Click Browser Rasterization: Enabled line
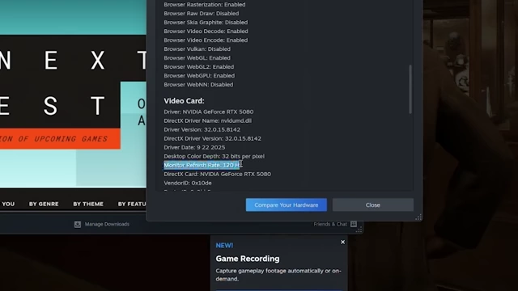The width and height of the screenshot is (518, 291). point(205,5)
